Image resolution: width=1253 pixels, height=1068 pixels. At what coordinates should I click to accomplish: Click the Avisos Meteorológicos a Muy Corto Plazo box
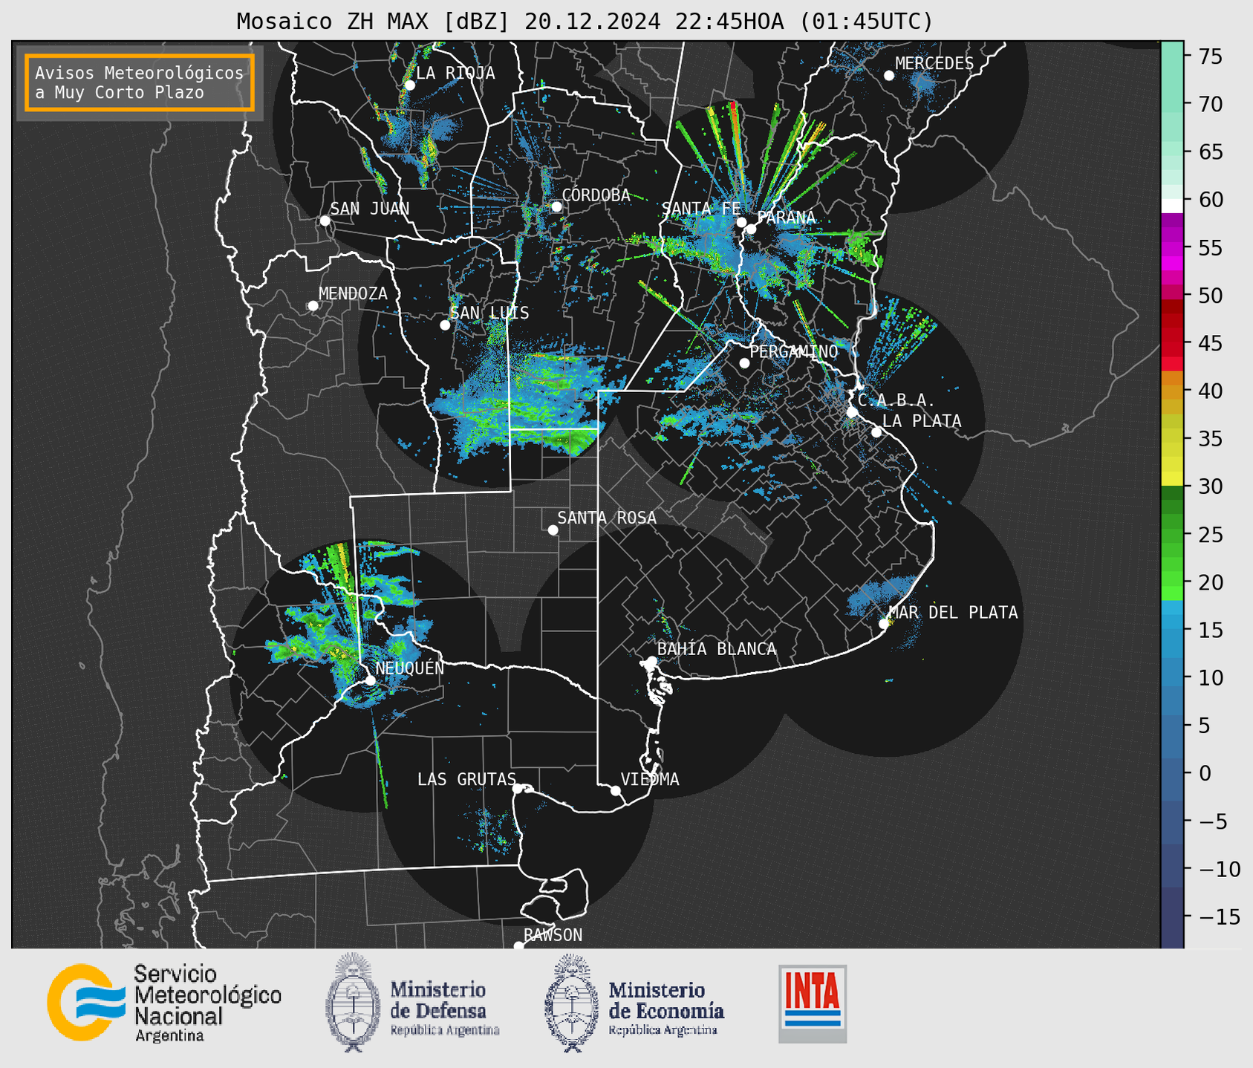tap(140, 82)
